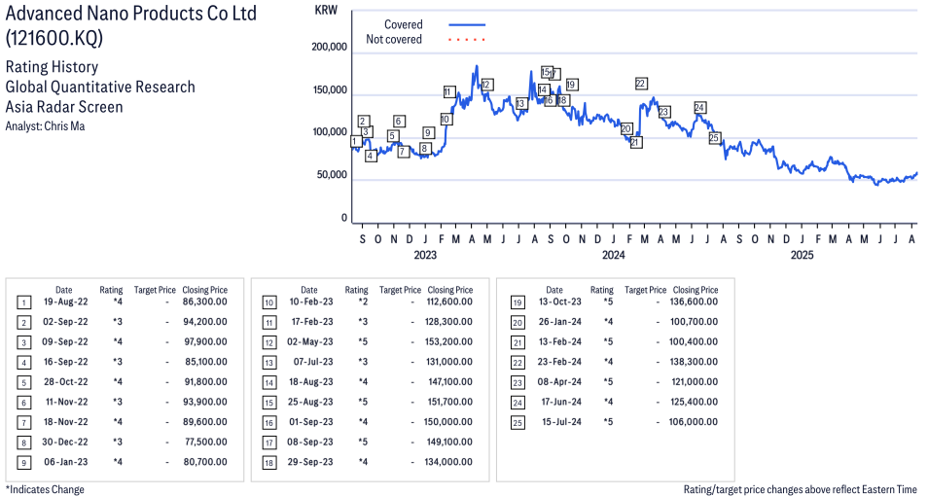Select the Global Quantitative Research line
Screen dimensions: 928x496
coord(100,87)
